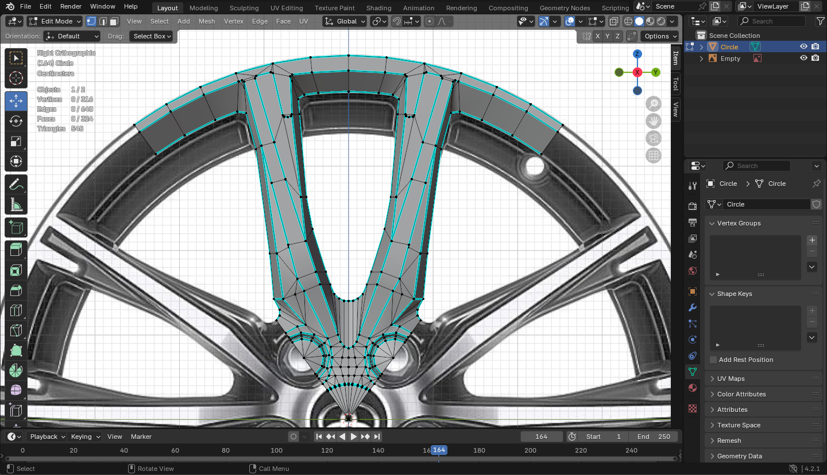This screenshot has width=827, height=475.
Task: Toggle X axis mesh mirror
Action: [x=598, y=36]
